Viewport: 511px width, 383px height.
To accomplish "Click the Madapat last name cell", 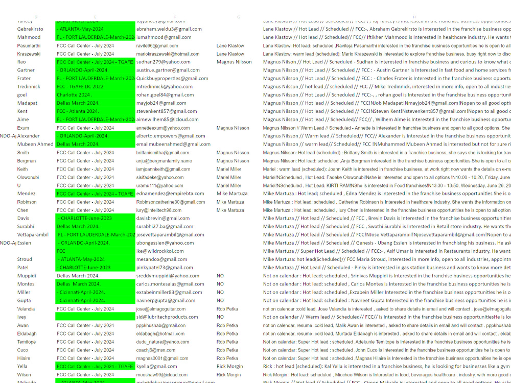I will tap(28, 103).
